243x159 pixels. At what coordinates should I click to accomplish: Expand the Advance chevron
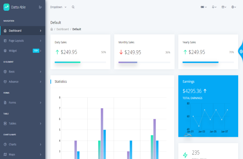pos(41,82)
